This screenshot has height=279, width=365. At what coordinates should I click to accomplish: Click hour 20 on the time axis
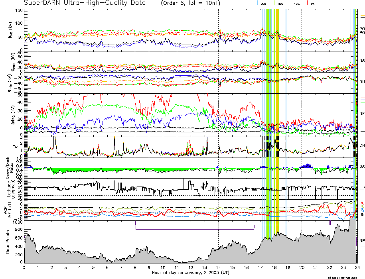[301, 268]
